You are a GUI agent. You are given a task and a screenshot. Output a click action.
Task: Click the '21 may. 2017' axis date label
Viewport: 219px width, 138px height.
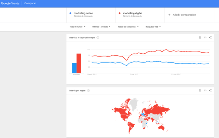click(176, 74)
